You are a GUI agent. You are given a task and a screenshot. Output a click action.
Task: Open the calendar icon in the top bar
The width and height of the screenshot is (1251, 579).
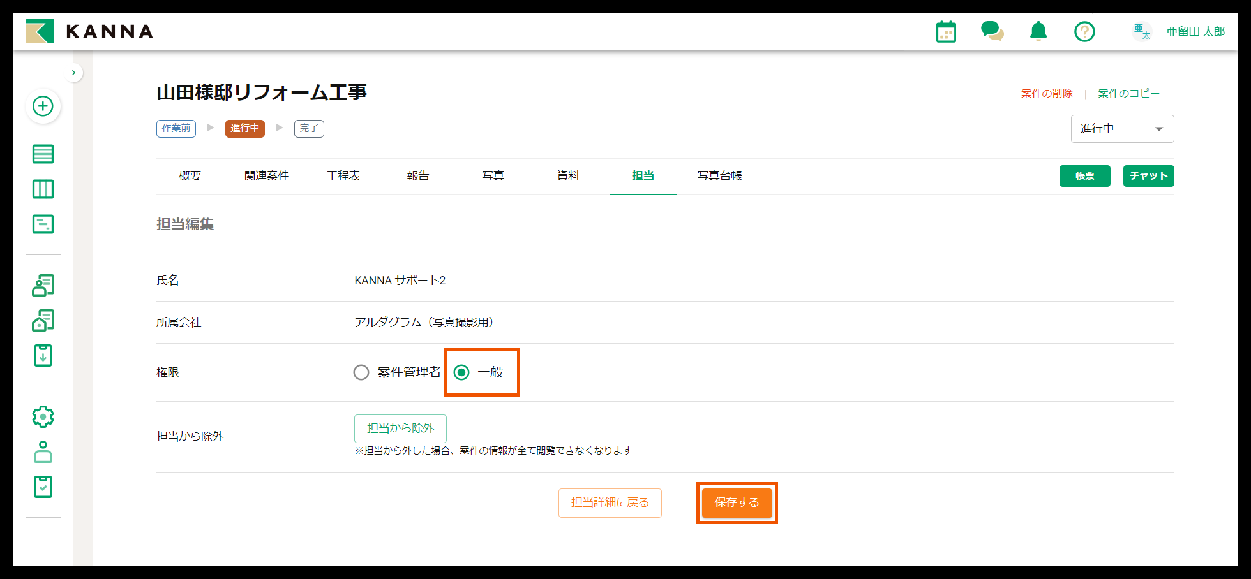pyautogui.click(x=945, y=31)
